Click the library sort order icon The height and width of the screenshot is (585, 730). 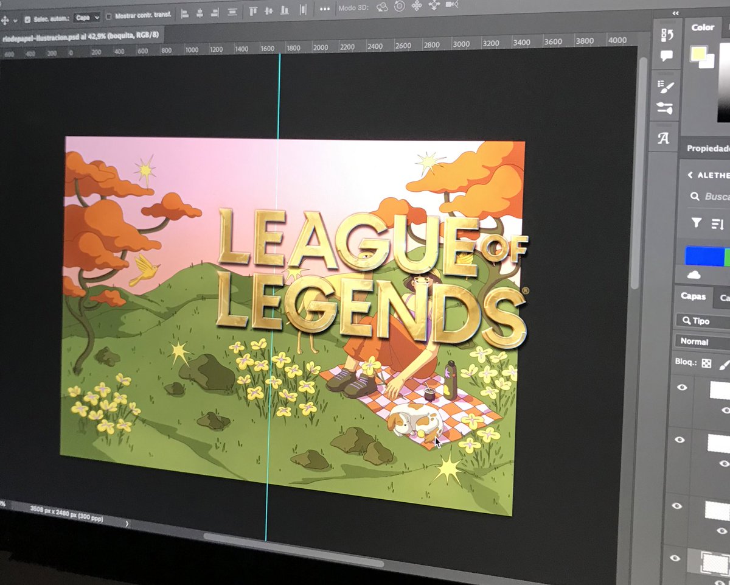[x=718, y=223]
